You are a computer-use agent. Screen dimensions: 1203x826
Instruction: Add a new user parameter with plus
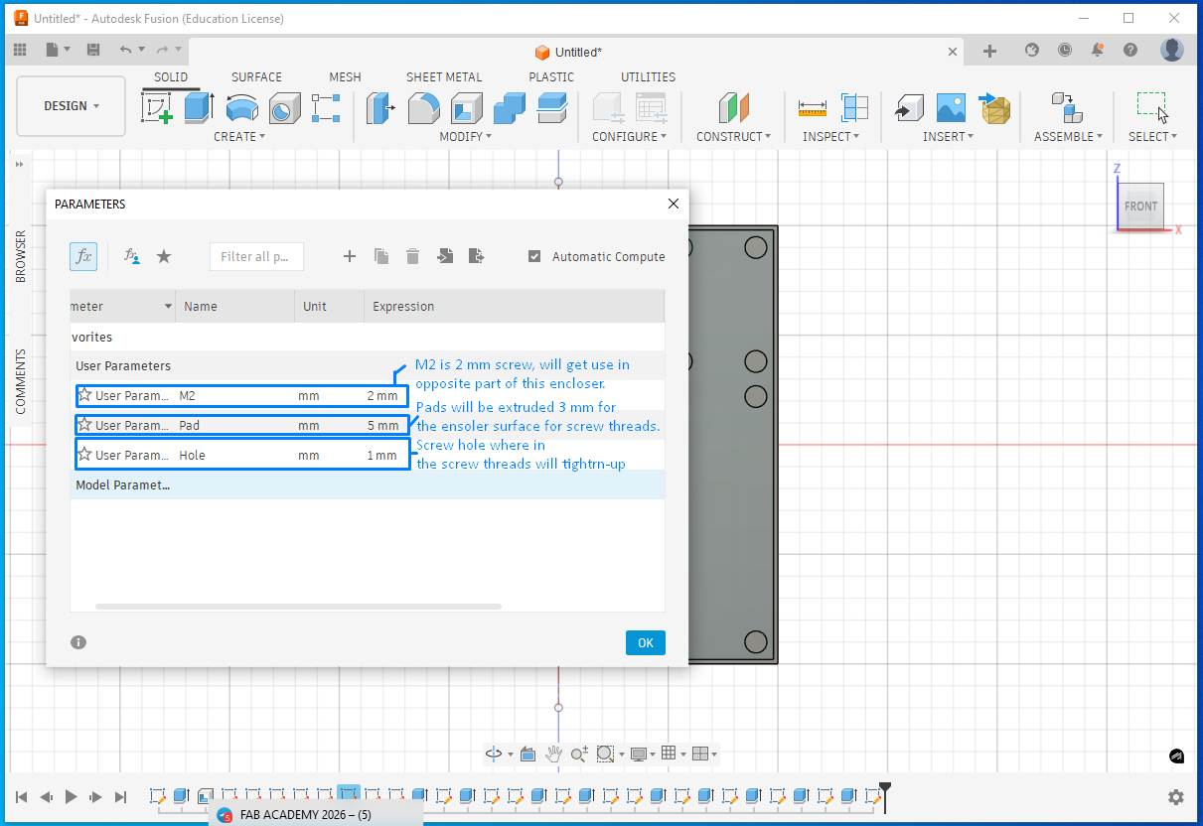349,256
